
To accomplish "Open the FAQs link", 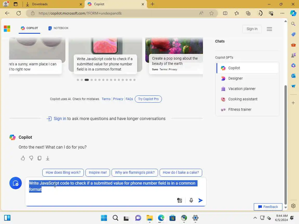I will point(129,99).
